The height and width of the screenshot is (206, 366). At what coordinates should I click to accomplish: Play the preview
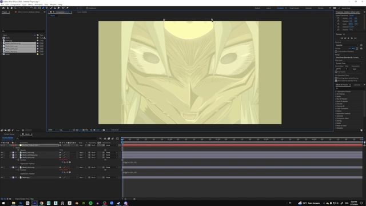pyautogui.click(x=348, y=38)
